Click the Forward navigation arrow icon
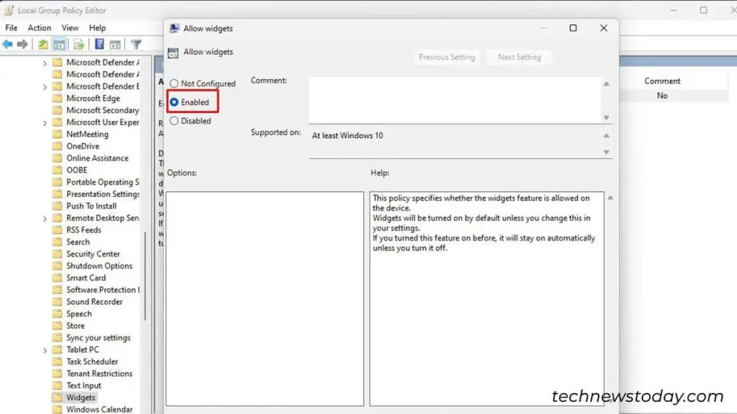Screen dimensions: 737x414 click(x=21, y=44)
